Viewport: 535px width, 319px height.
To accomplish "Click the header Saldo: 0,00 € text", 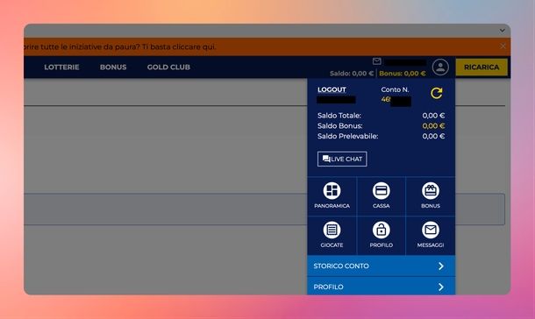I will pos(352,74).
